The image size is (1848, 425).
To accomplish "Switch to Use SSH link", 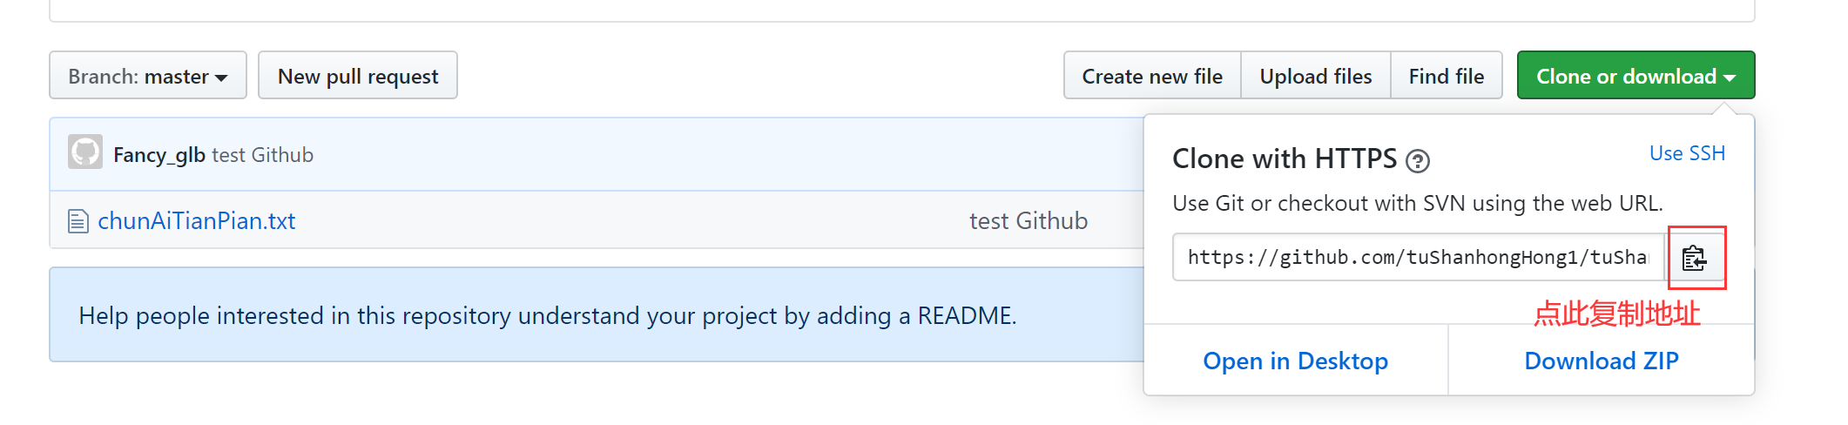I will pyautogui.click(x=1686, y=153).
